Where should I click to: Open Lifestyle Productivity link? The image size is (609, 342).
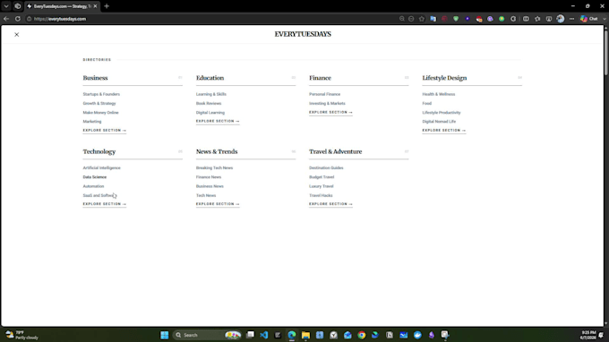click(x=442, y=113)
